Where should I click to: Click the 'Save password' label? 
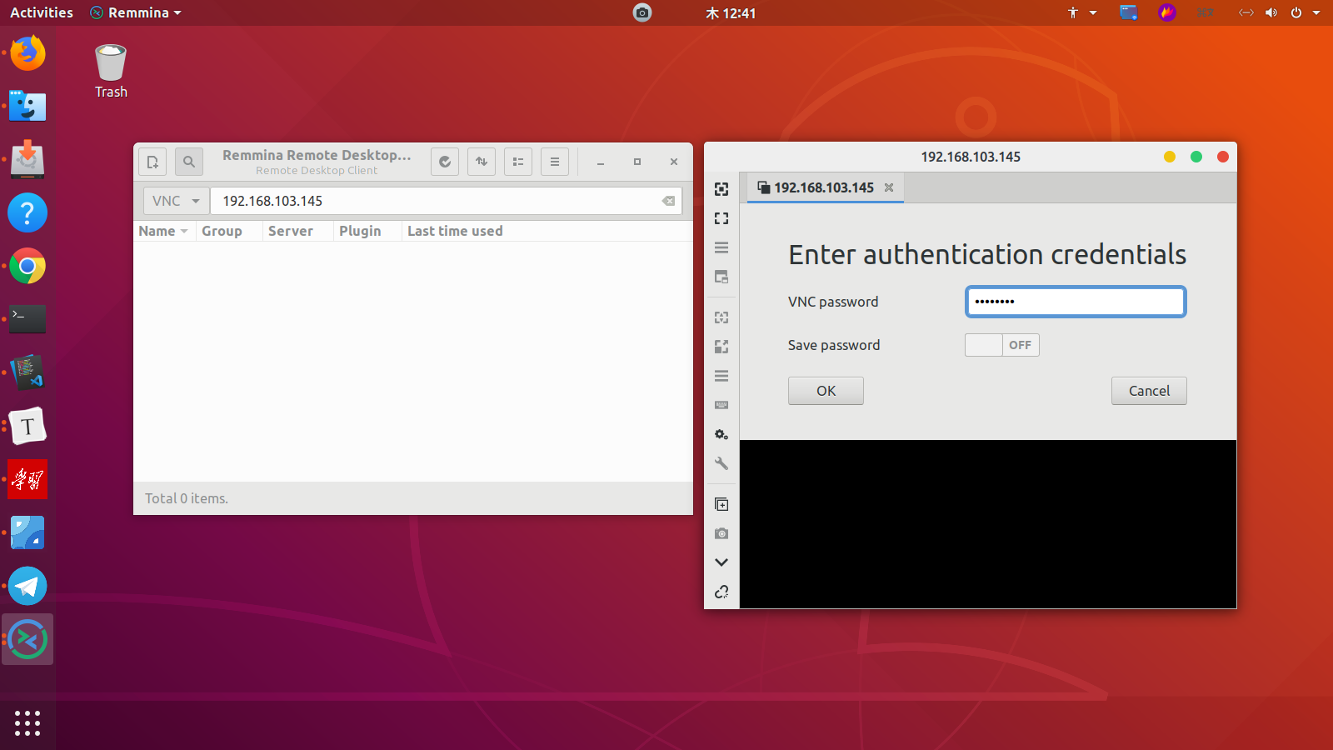(834, 345)
